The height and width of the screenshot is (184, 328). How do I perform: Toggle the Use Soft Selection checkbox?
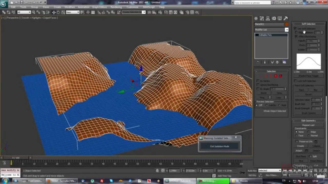click(x=295, y=28)
